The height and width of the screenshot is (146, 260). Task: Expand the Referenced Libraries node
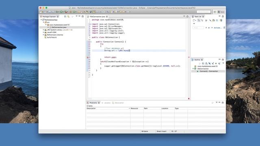(43, 35)
